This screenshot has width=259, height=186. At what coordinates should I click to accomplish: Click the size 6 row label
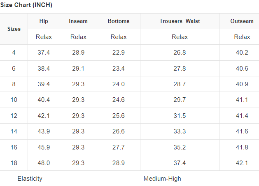pos(14,69)
